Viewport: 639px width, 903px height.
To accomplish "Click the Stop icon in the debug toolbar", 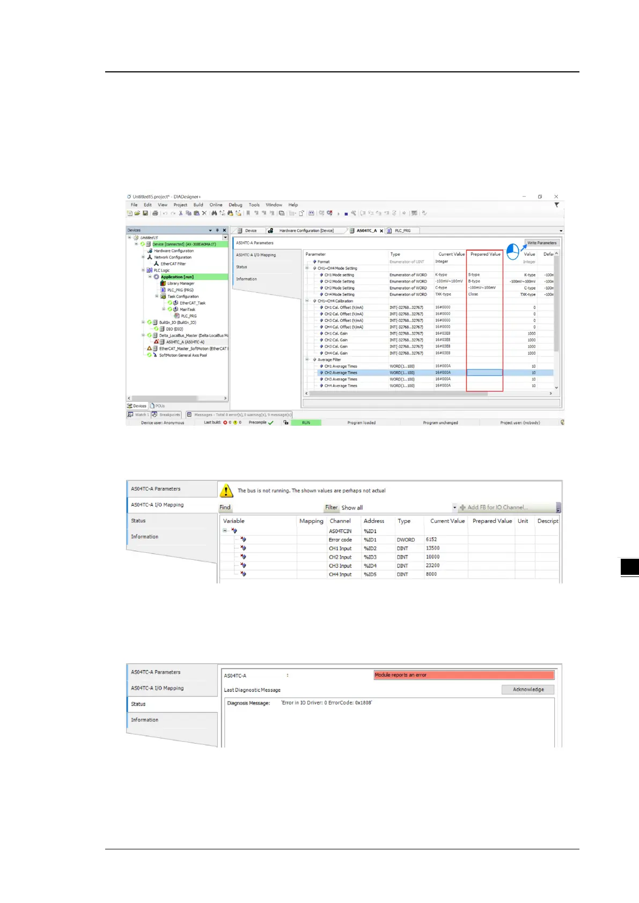I will pos(346,214).
